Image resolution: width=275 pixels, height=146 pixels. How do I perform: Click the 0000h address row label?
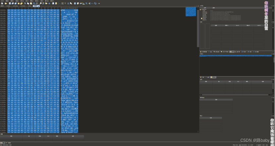pyautogui.click(x=3, y=10)
